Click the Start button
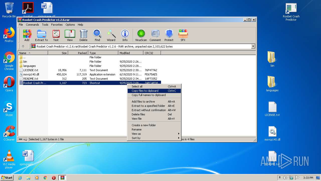 coord(7,178)
